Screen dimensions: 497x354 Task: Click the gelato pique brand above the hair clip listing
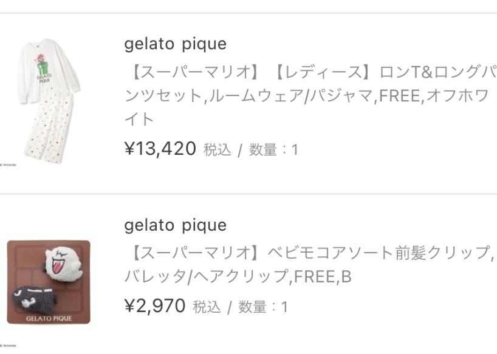click(175, 225)
